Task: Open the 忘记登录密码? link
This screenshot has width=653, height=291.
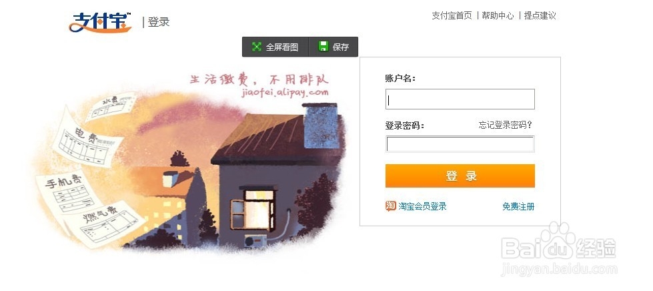Action: tap(505, 125)
